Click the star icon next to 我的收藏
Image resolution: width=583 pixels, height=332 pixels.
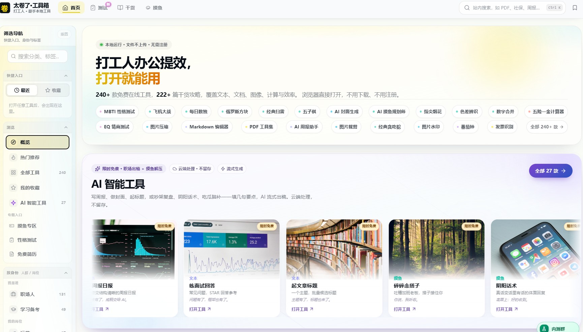coord(13,188)
